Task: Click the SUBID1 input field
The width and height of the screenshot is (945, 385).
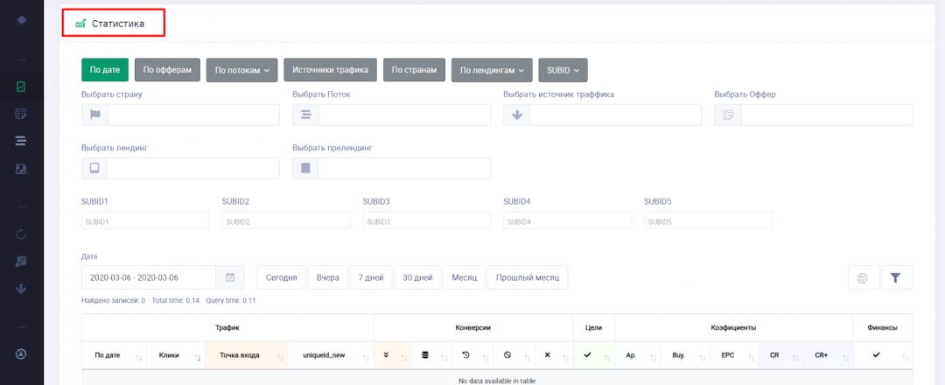Action: [x=145, y=221]
